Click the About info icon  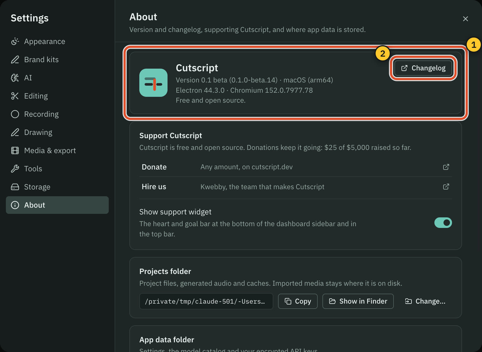15,205
